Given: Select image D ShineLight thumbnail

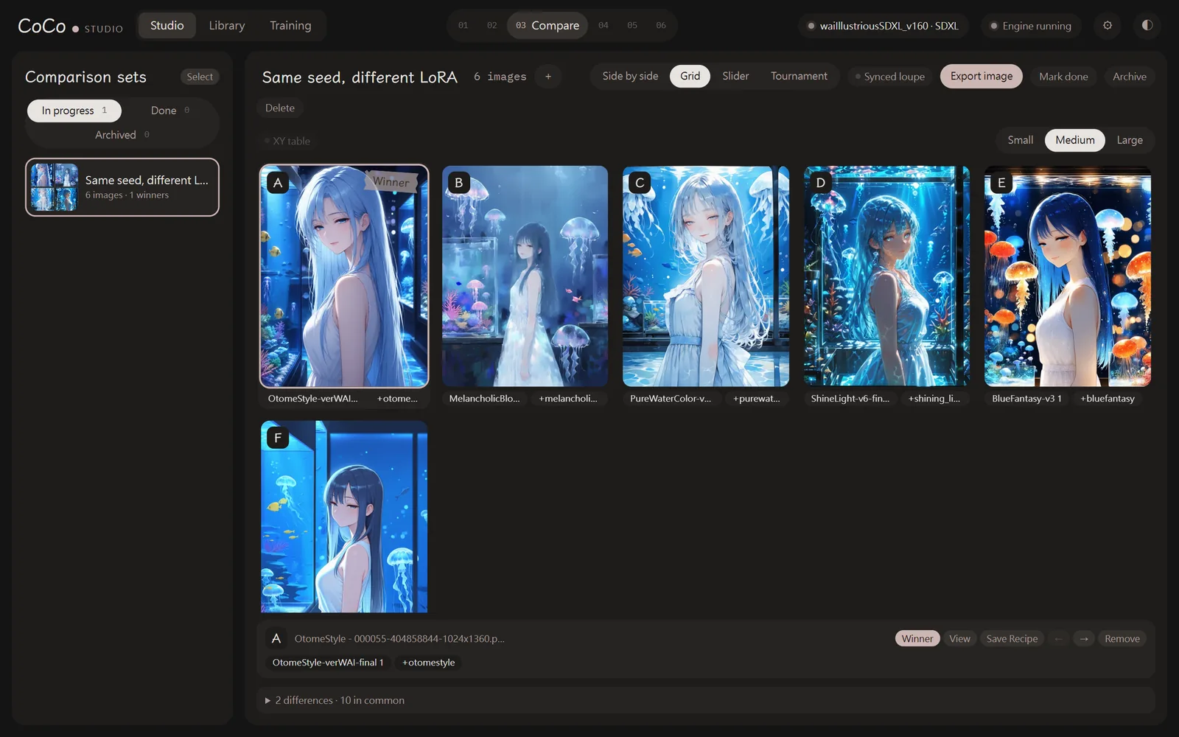Looking at the screenshot, I should pyautogui.click(x=886, y=276).
